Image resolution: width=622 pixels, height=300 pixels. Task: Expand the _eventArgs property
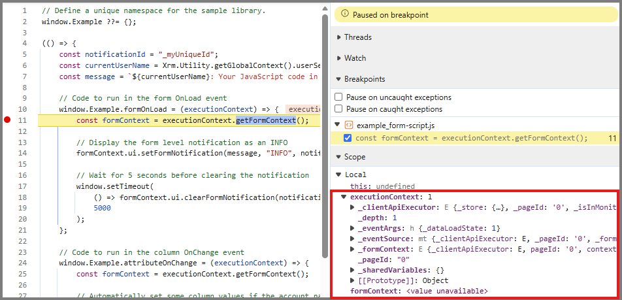tap(352, 228)
